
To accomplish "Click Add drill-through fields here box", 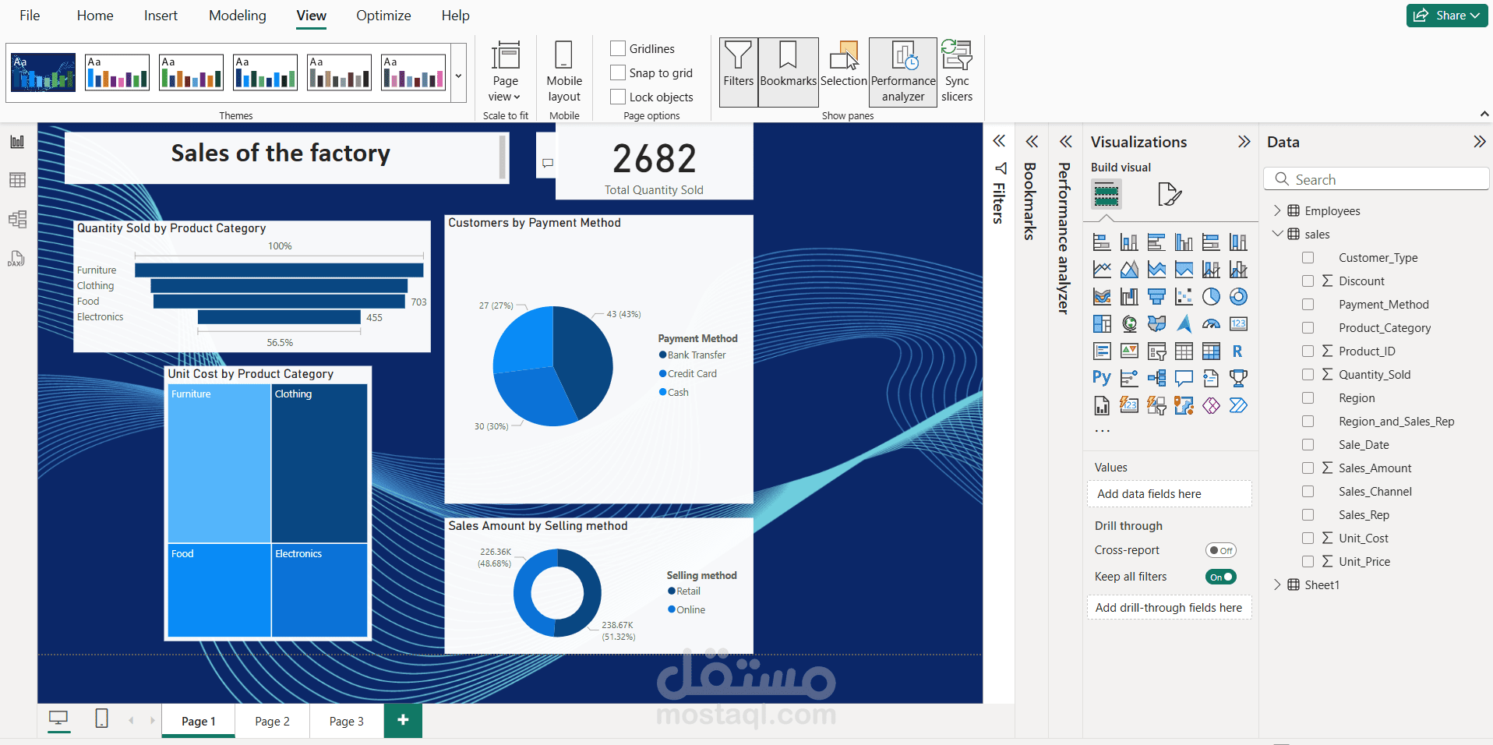I will point(1169,608).
